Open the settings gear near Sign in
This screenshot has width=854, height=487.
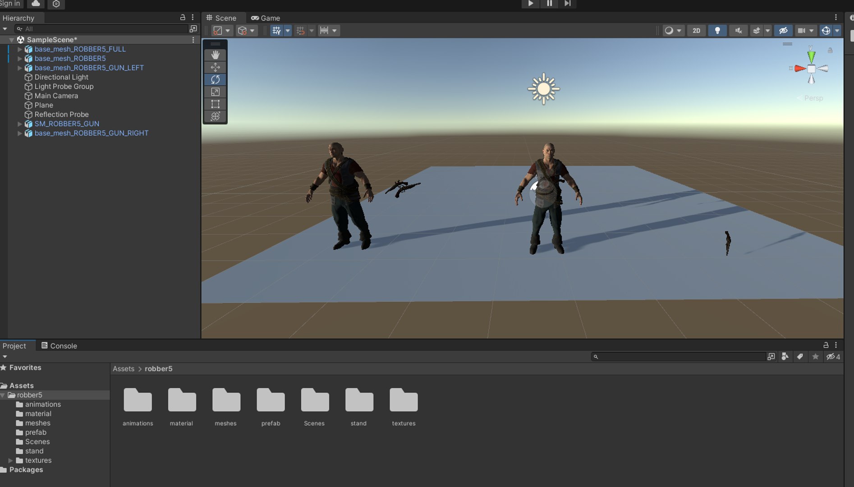56,4
